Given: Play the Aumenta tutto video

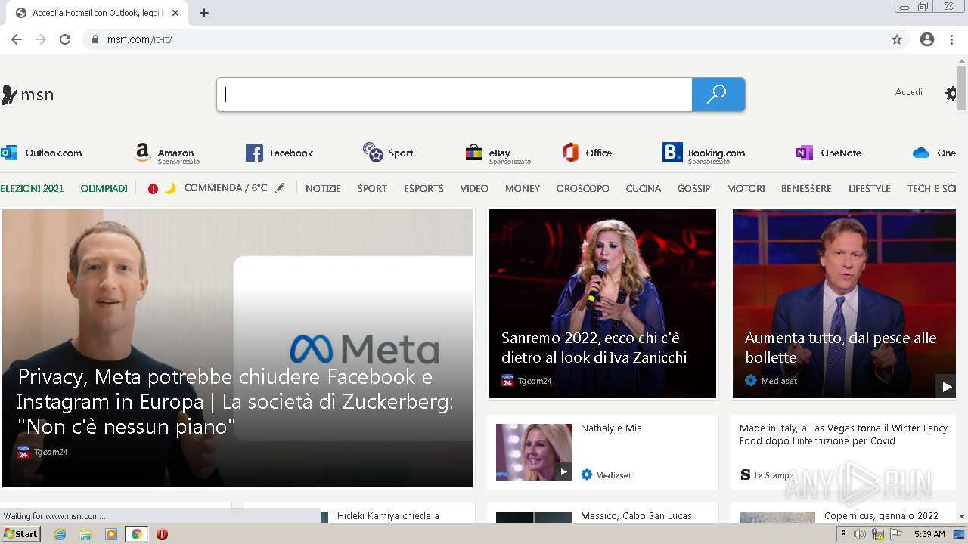Looking at the screenshot, I should [x=946, y=386].
